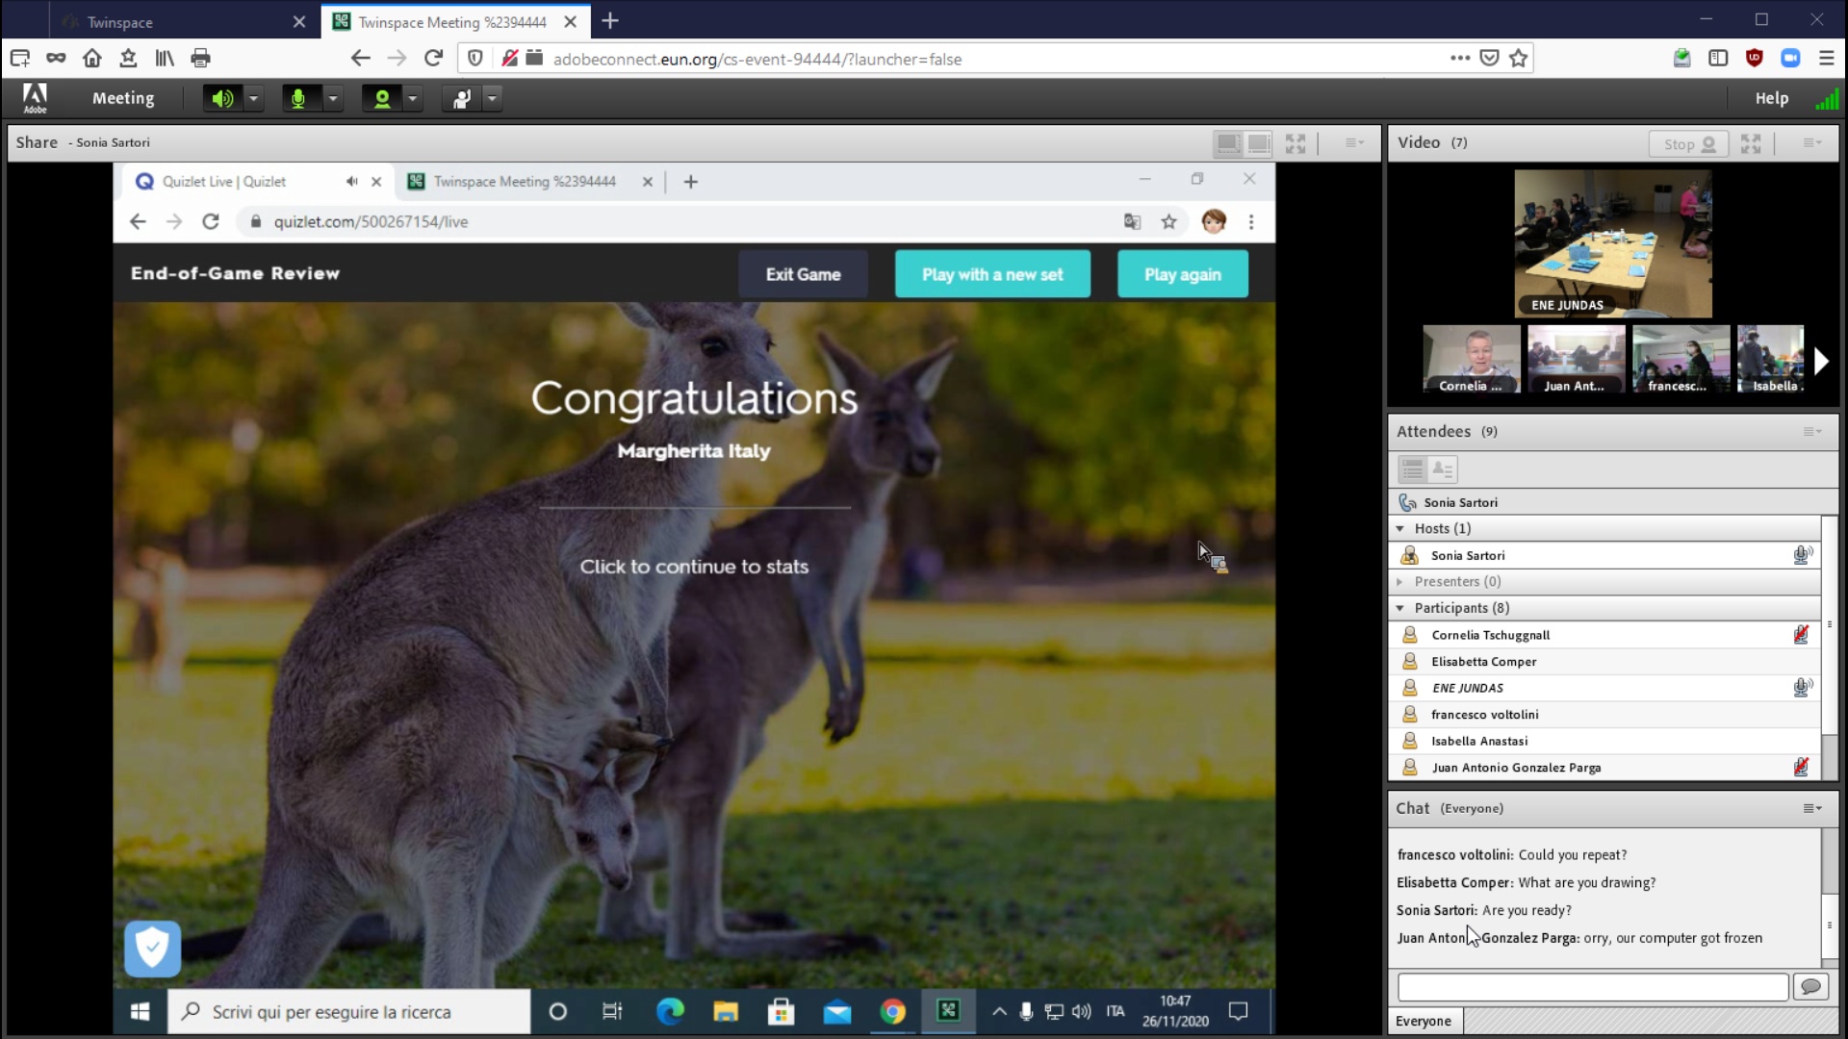Open the Chat pod options menu
Image resolution: width=1848 pixels, height=1039 pixels.
pos(1811,809)
